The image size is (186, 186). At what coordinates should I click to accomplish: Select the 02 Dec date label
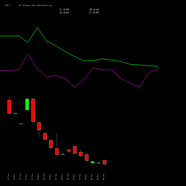(92, 177)
